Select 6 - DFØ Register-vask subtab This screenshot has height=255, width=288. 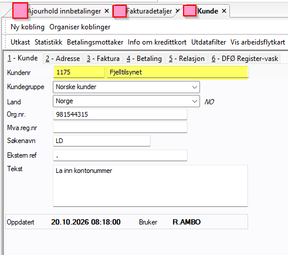point(245,59)
